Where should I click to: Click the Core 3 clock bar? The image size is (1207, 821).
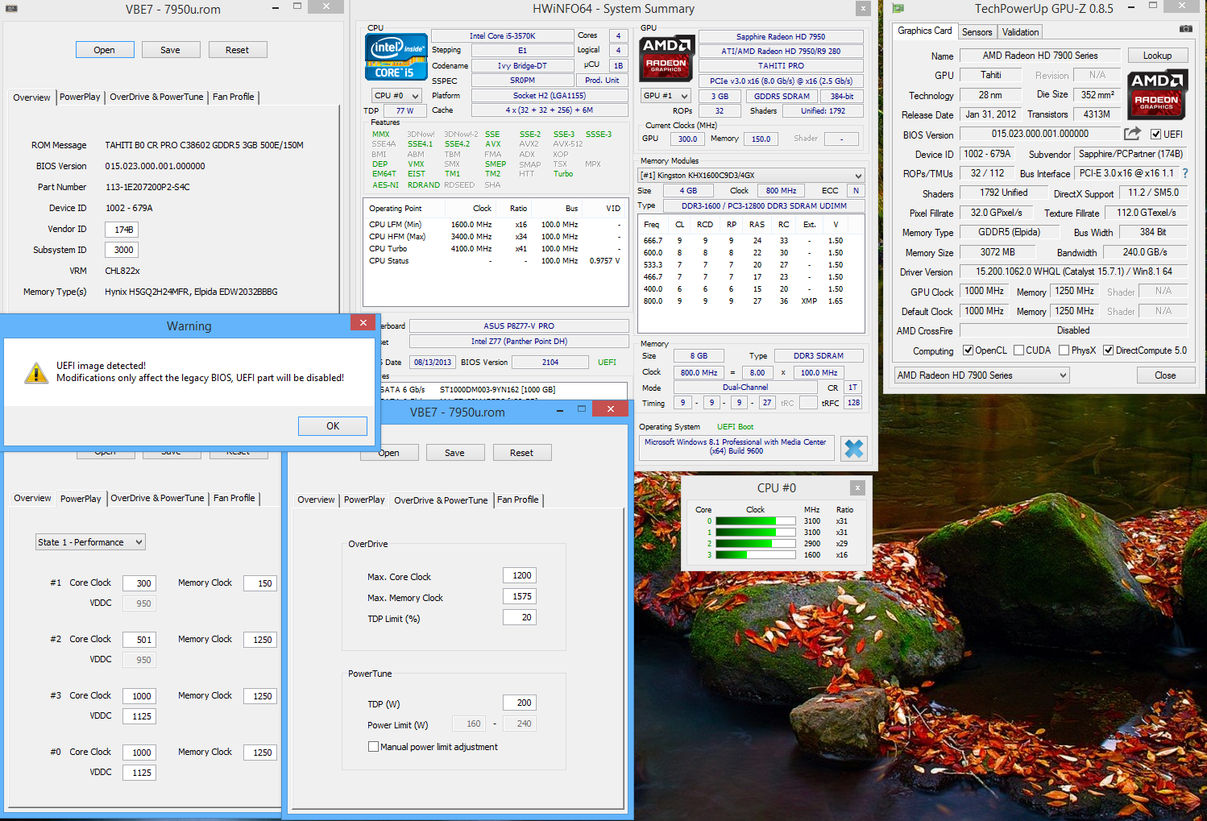tap(757, 555)
